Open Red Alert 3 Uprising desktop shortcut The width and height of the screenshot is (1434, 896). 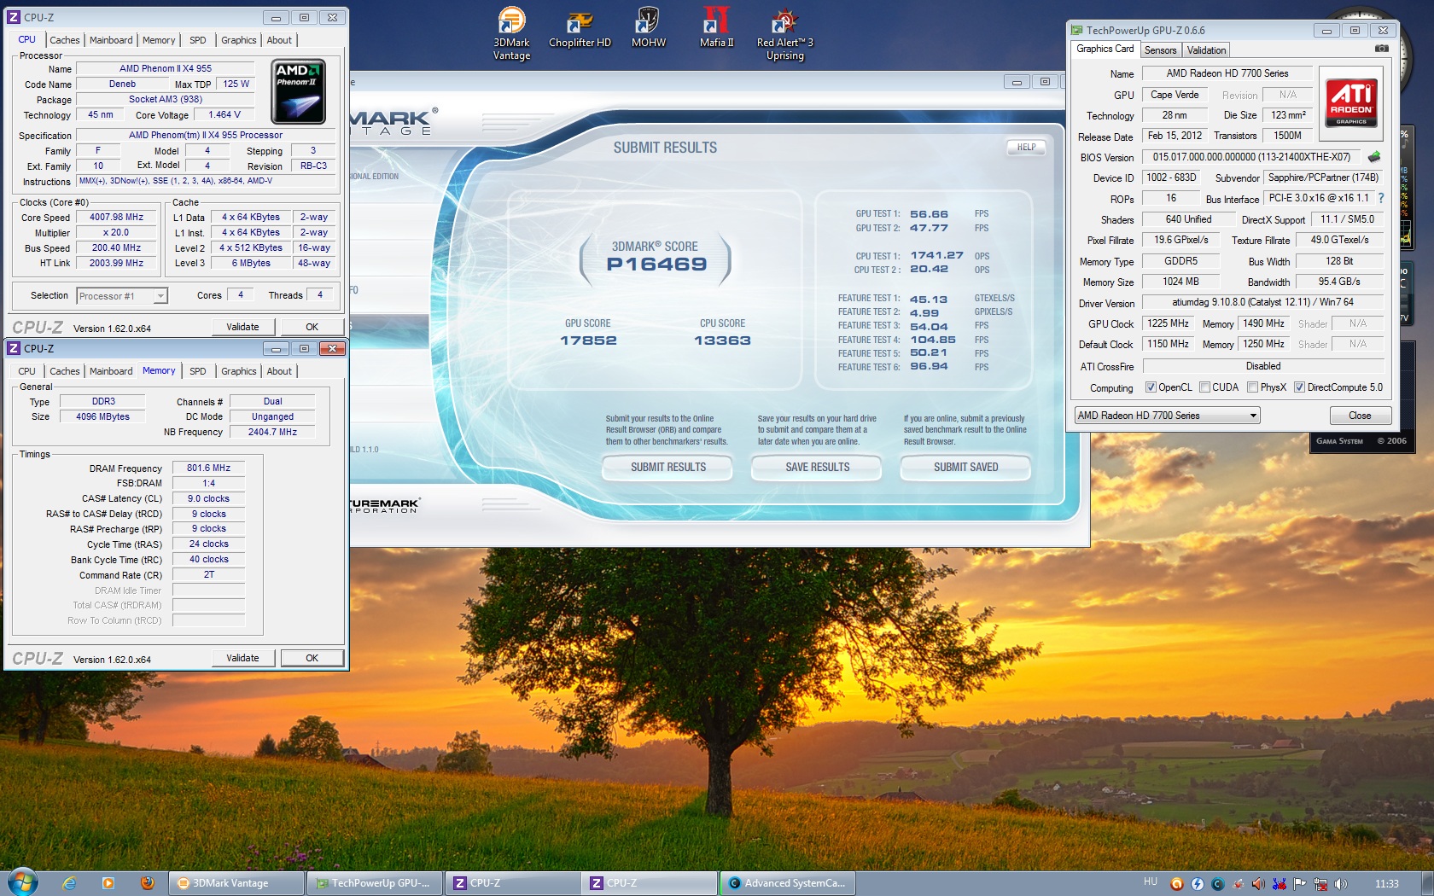(x=784, y=33)
